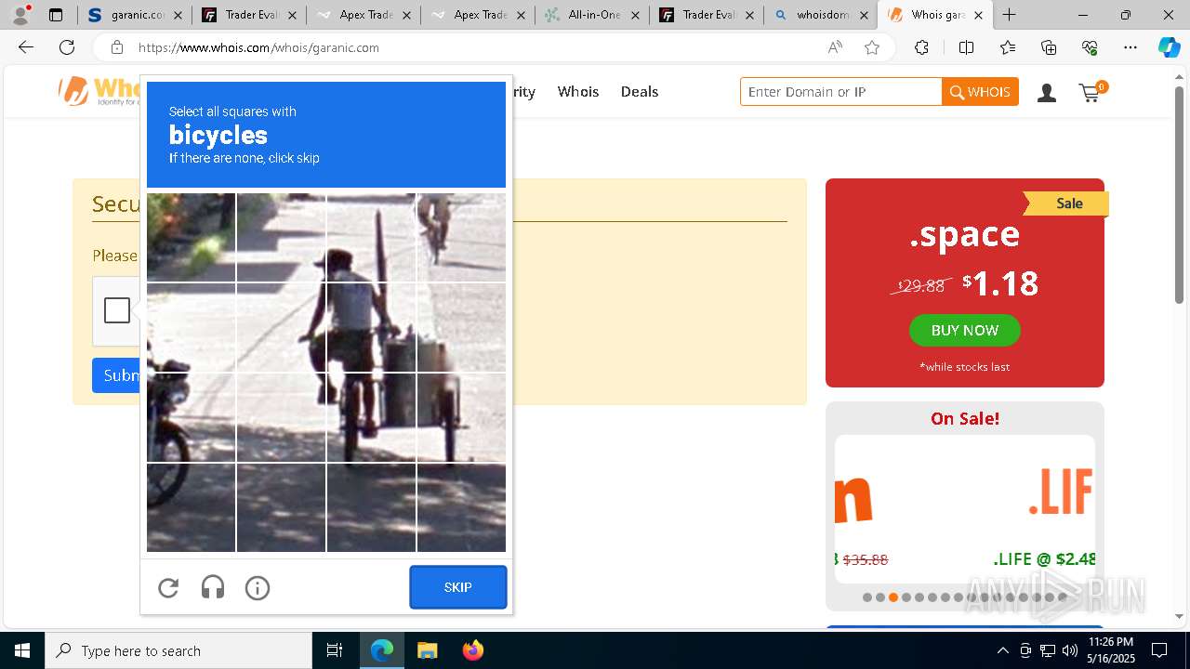Select captcha tile with distant cyclist at top

[461, 237]
